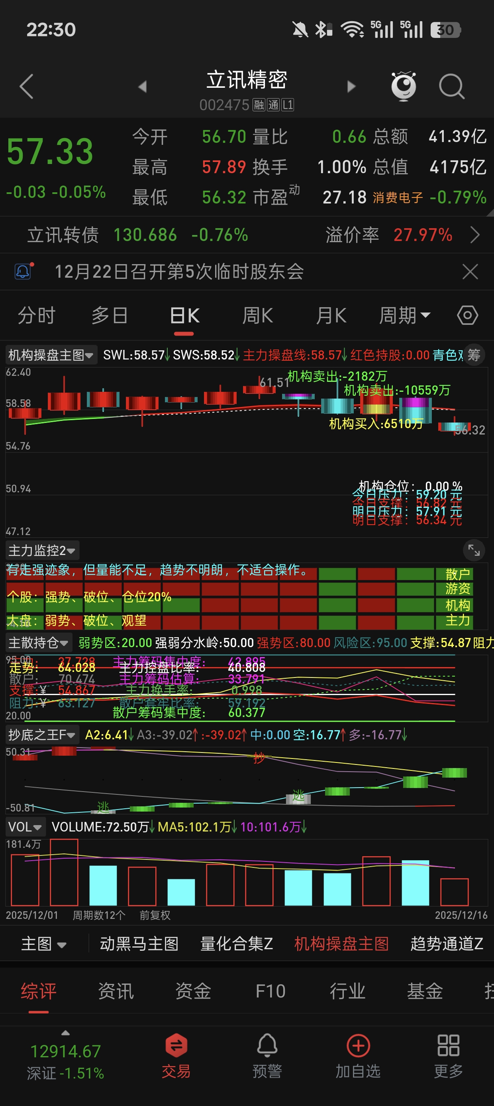Select the 日K chart tab
This screenshot has width=494, height=1106.
184,316
